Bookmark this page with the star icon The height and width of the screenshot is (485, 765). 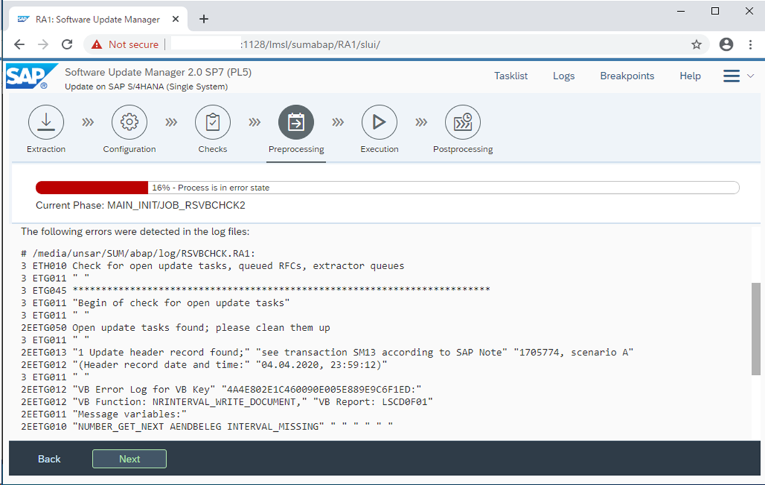(696, 44)
